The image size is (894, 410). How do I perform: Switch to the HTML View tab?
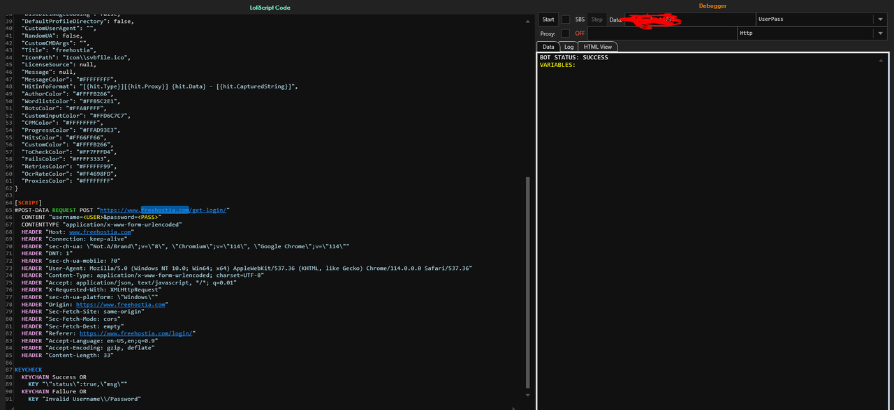click(598, 47)
